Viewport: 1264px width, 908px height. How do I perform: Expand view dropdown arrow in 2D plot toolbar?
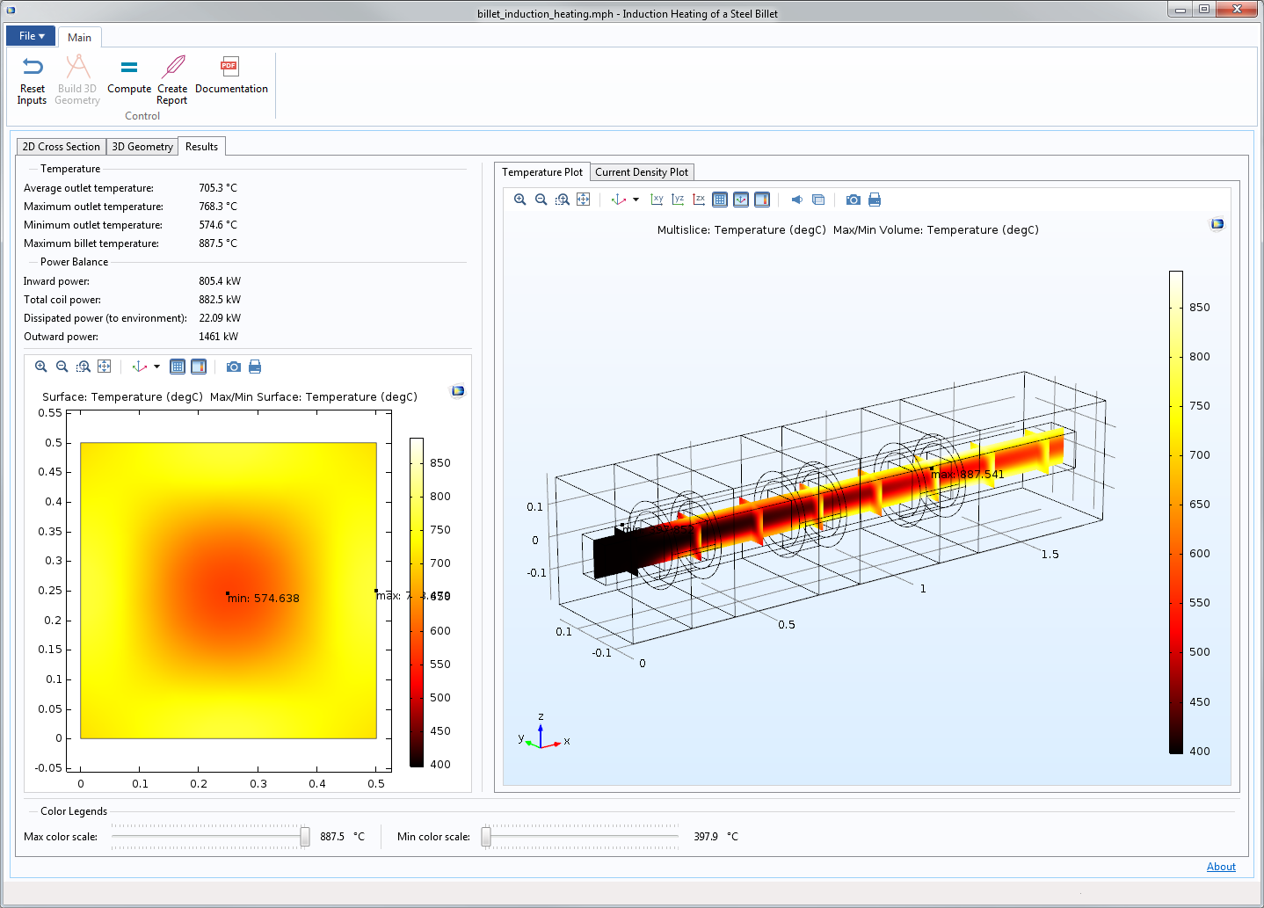156,367
